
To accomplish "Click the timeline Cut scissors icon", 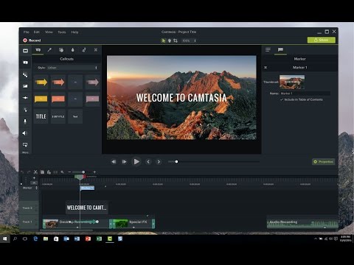I will pos(35,172).
